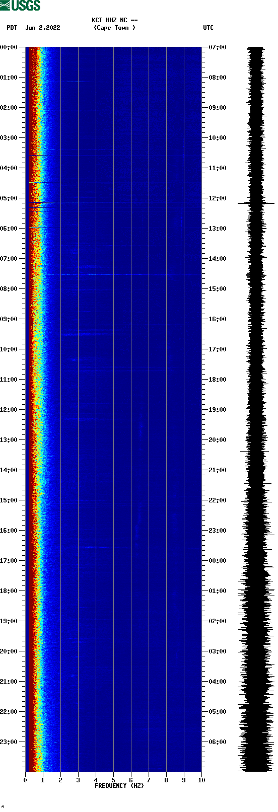The width and height of the screenshot is (278, 812).
Task: Click the 02:00 UTC time label
Action: [x=218, y=621]
